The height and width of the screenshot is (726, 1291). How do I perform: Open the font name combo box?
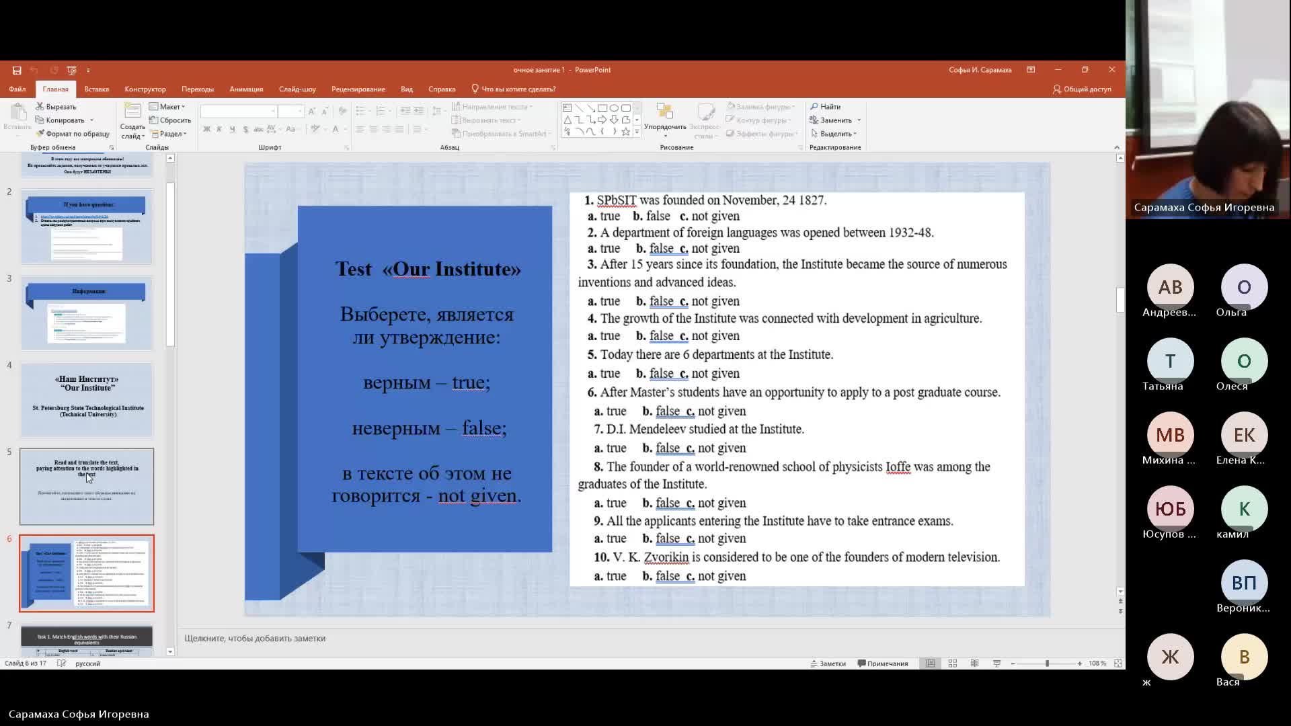[x=239, y=110]
